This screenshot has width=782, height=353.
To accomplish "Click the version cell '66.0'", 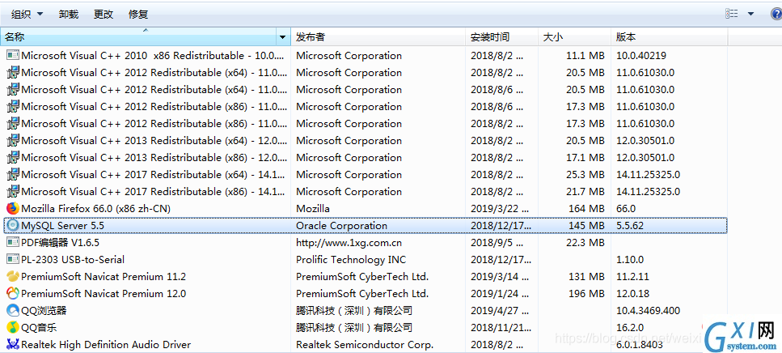I will [x=626, y=208].
